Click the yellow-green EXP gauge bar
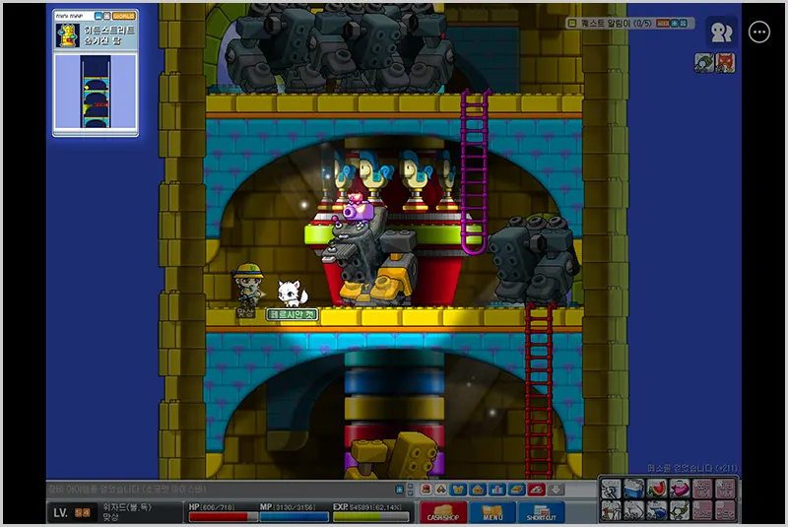This screenshot has width=788, height=527. [371, 516]
